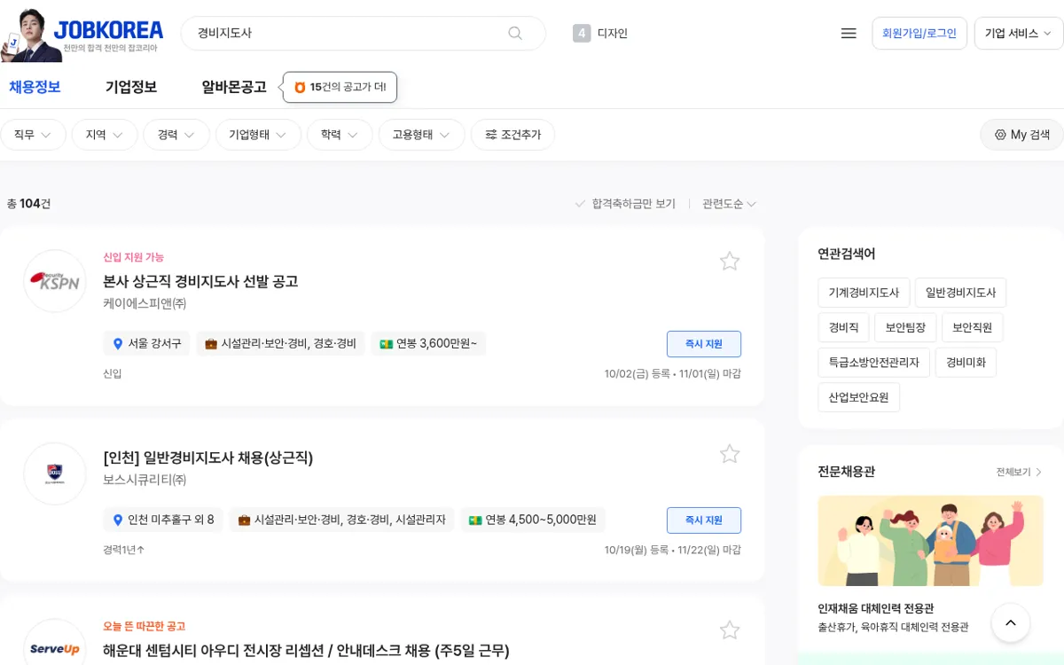Open My 검색 settings
This screenshot has width=1064, height=665.
[x=1021, y=135]
